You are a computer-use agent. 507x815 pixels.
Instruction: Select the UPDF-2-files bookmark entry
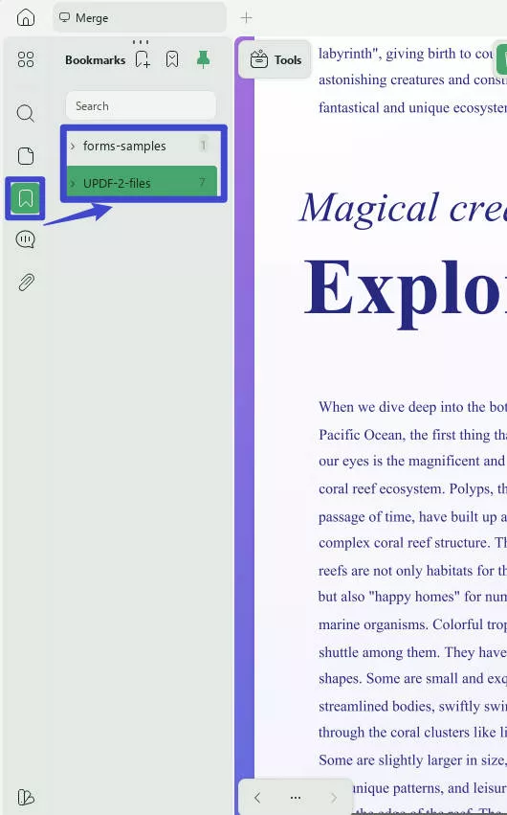(x=143, y=182)
